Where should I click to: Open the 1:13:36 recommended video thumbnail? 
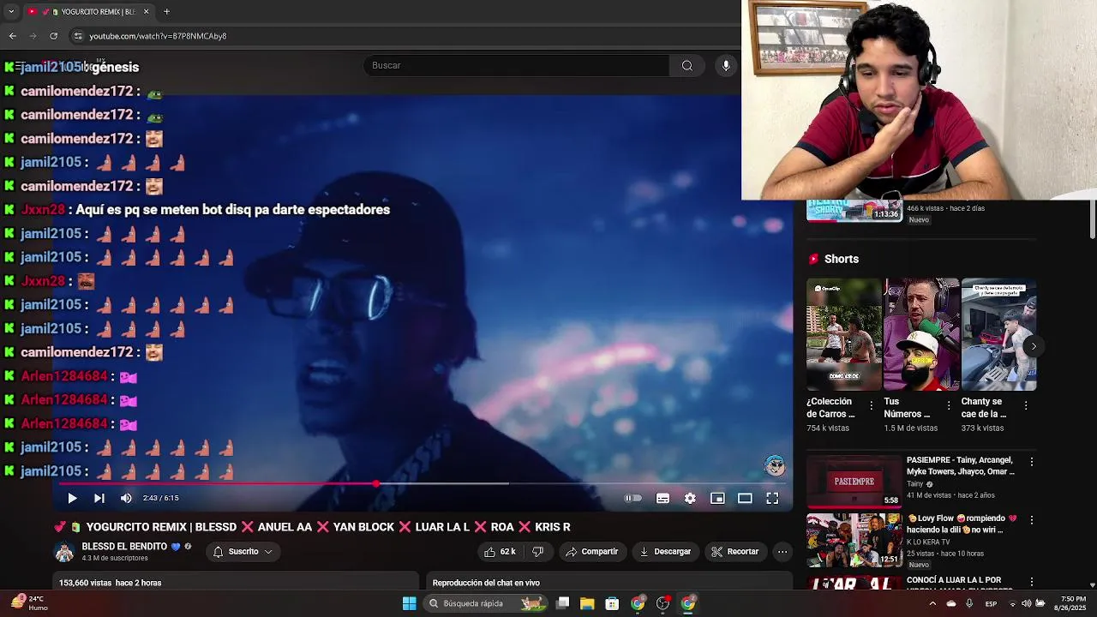click(x=854, y=211)
